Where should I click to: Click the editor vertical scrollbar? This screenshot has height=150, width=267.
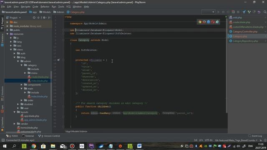pos(227,65)
